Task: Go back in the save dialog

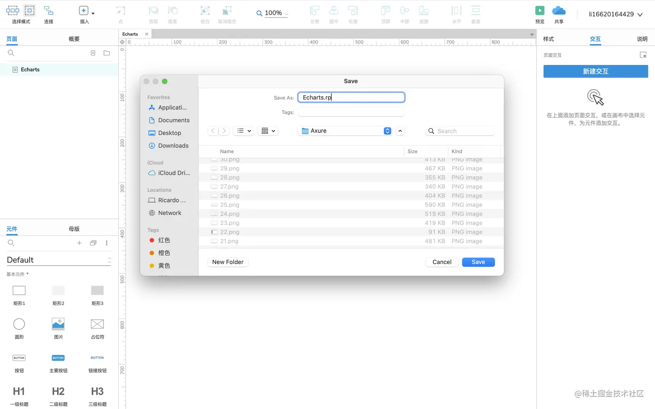Action: pyautogui.click(x=213, y=131)
